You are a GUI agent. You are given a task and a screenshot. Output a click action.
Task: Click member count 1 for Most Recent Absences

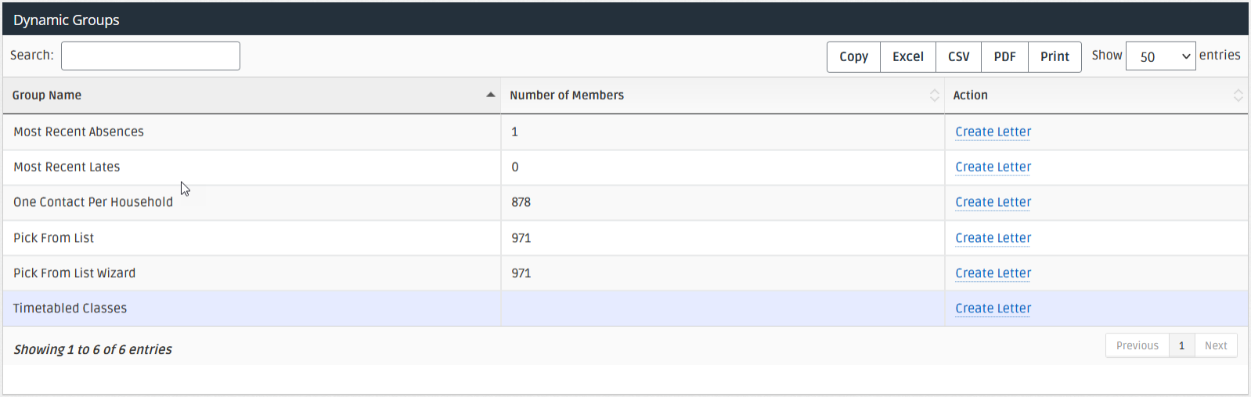click(x=514, y=132)
